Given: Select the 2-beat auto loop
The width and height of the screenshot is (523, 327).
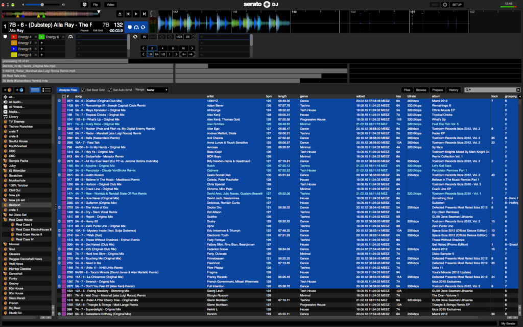Looking at the screenshot, I should (152, 49).
